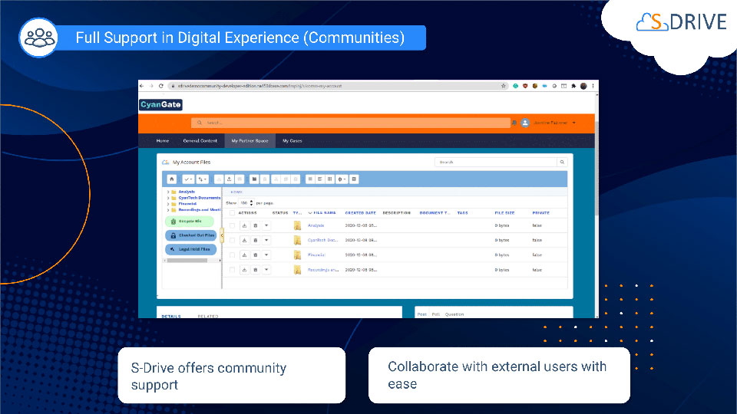Click the browser reload icon
Viewport: 737px width, 414px height.
pyautogui.click(x=160, y=86)
